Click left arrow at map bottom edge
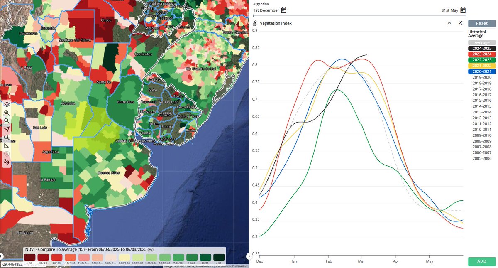The height and width of the screenshot is (268, 498). [1, 256]
